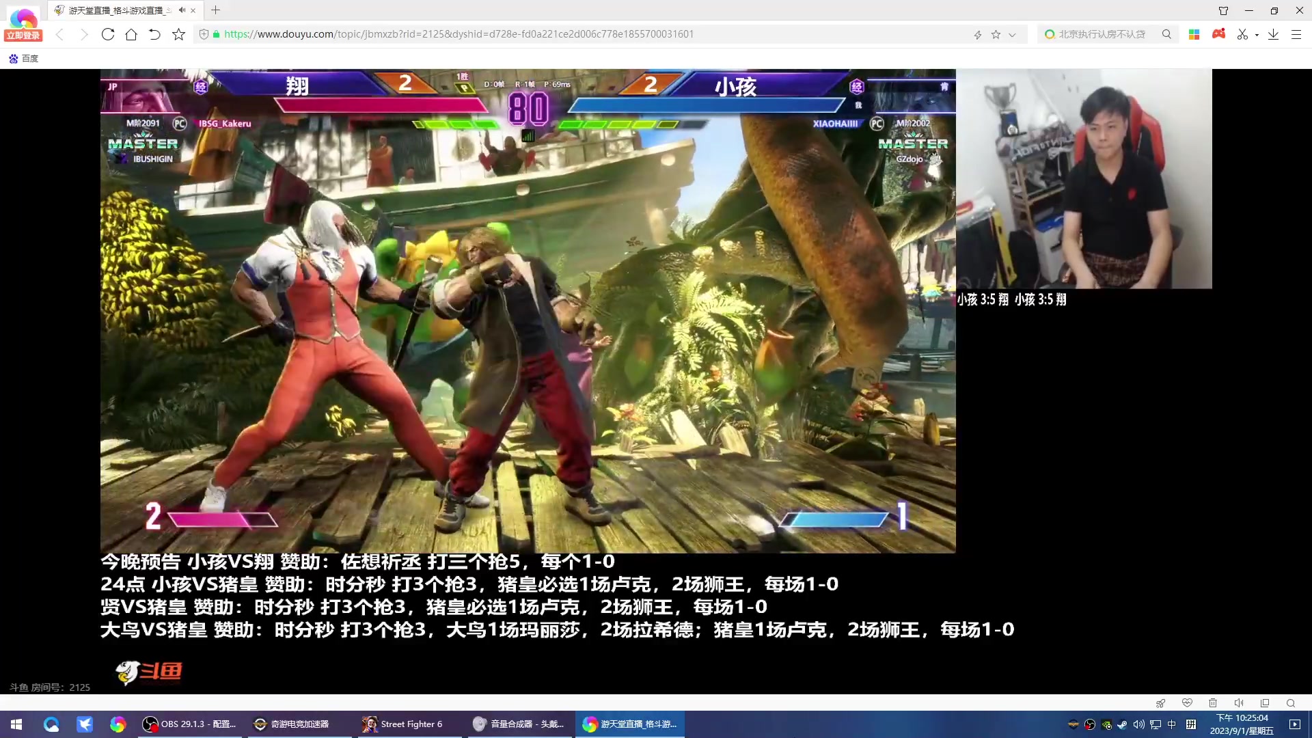
Task: Mute the tab via its speaker icon
Action: (182, 10)
